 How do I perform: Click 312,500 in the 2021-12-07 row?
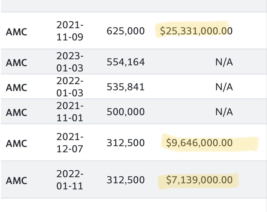pos(125,143)
